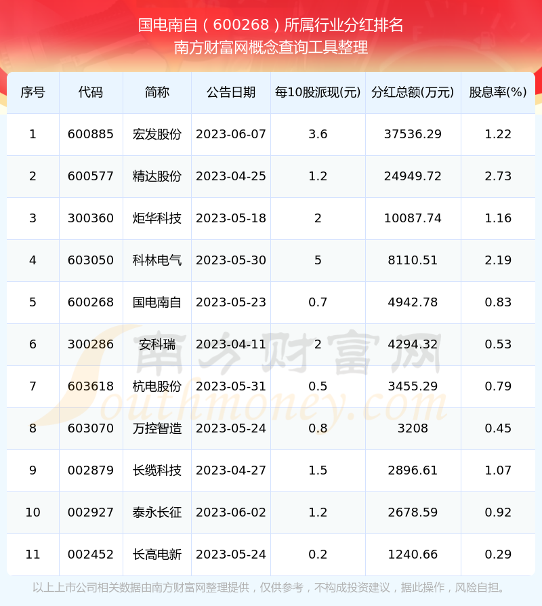Image resolution: width=542 pixels, height=606 pixels.
Task: Click dividend yield 2.19
Action: point(498,260)
